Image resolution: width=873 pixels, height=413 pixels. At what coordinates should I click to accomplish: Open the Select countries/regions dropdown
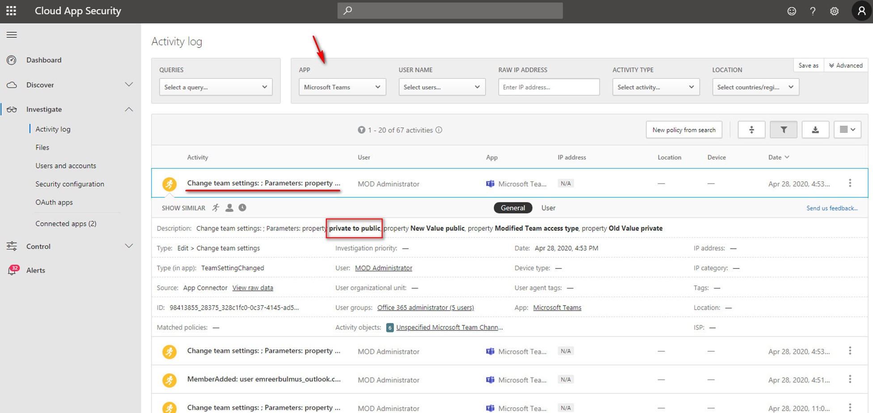pos(755,87)
